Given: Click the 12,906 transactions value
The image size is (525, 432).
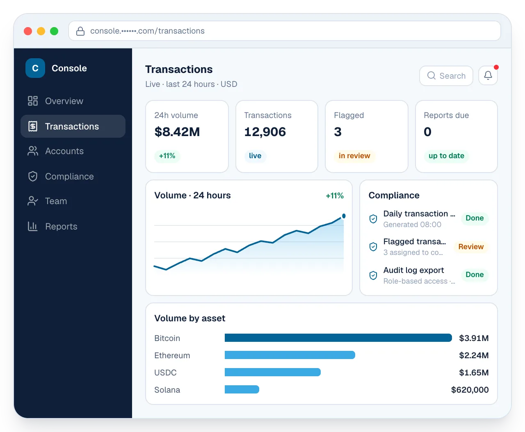Looking at the screenshot, I should pyautogui.click(x=265, y=132).
